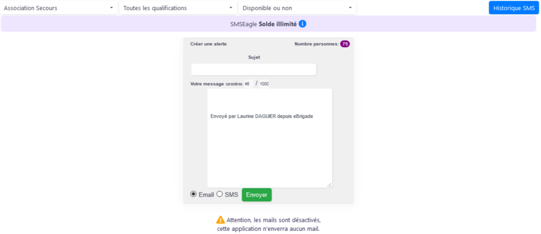Image resolution: width=541 pixels, height=234 pixels.
Task: Click into the Sujet input field
Action: [x=254, y=69]
